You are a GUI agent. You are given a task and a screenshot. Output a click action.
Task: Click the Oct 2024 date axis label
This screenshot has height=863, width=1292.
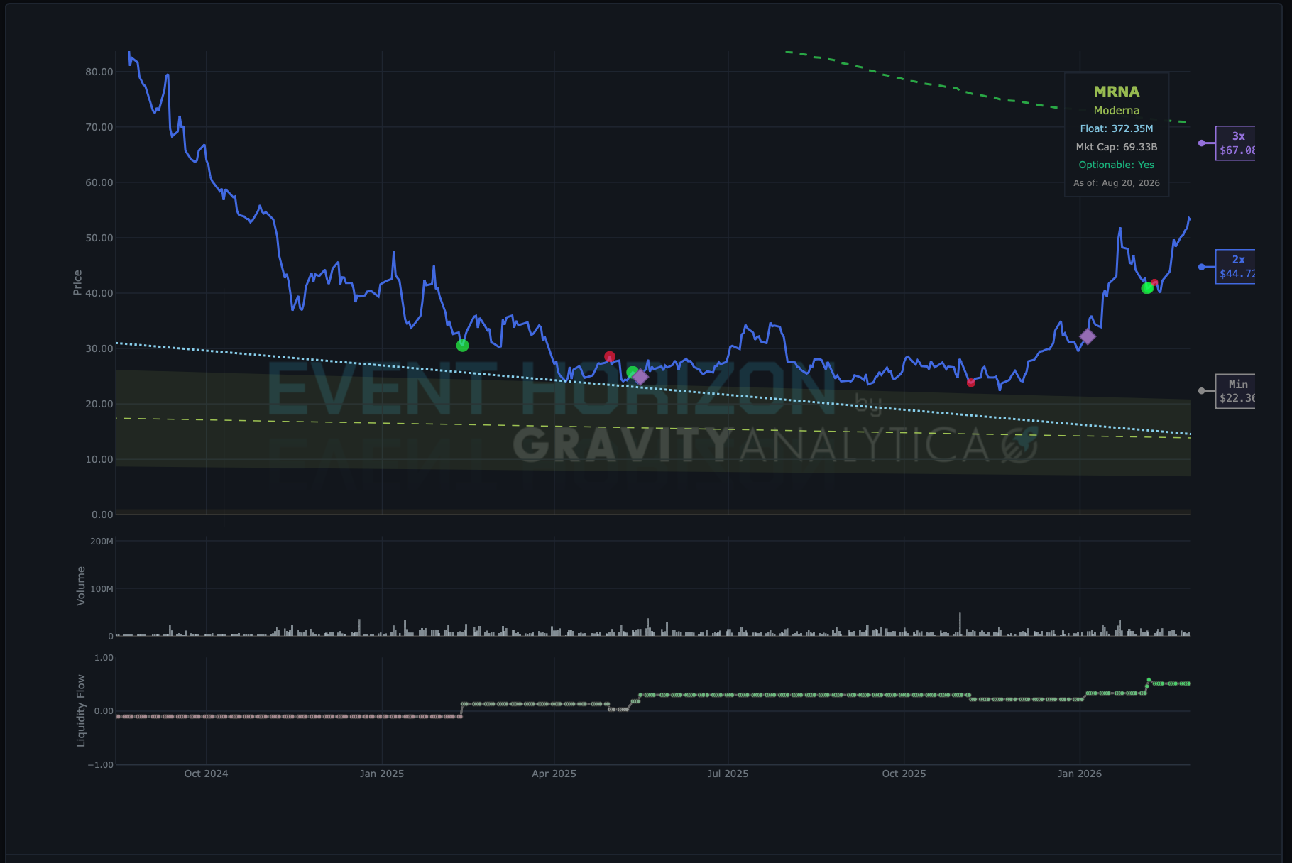(x=206, y=774)
